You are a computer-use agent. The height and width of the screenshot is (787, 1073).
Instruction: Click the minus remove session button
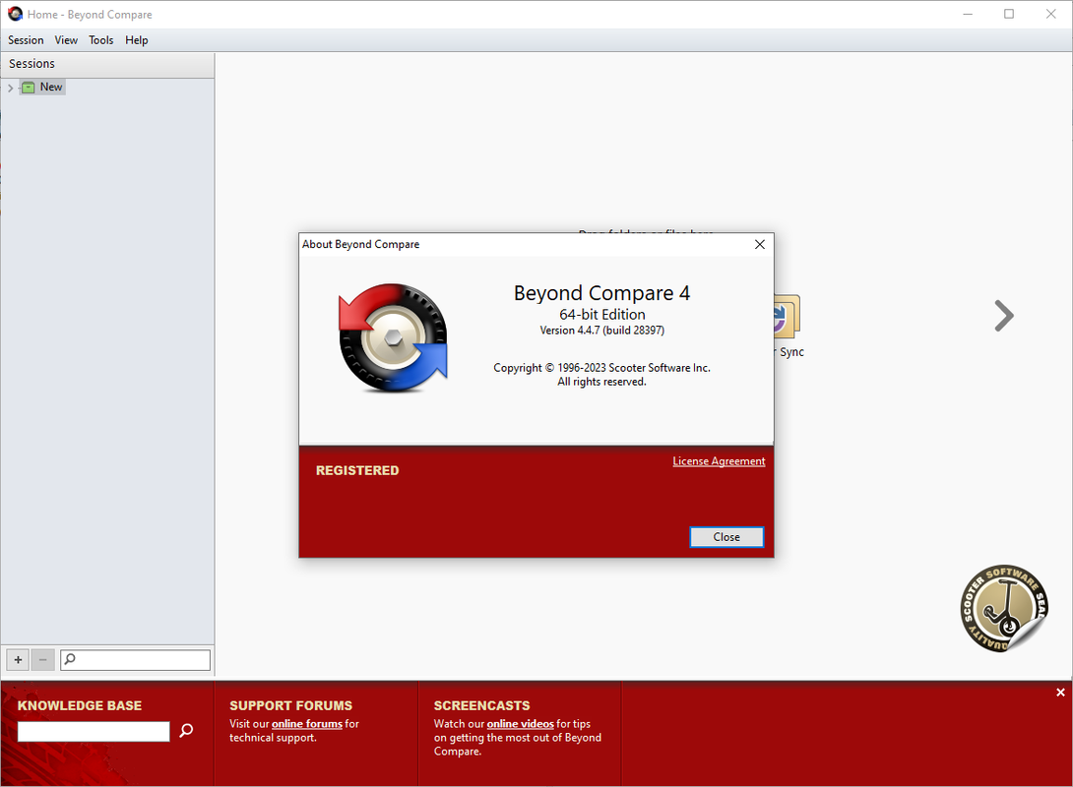43,660
